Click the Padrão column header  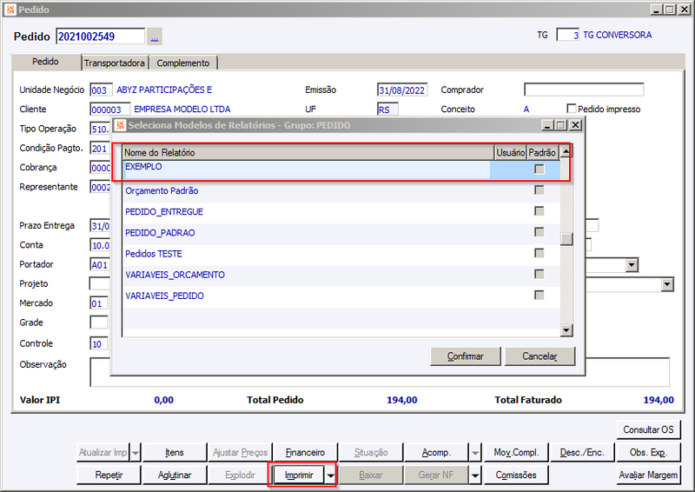tap(542, 152)
